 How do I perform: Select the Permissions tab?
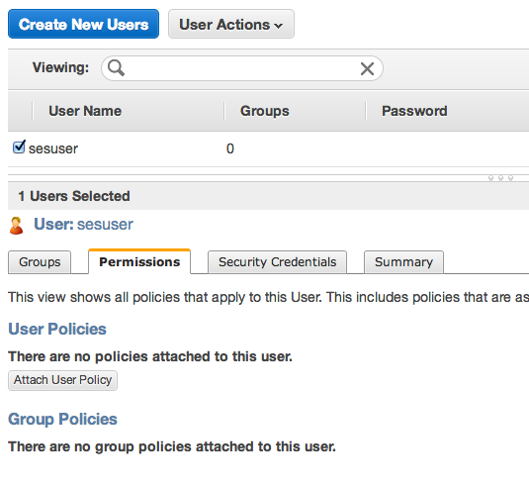coord(139,261)
